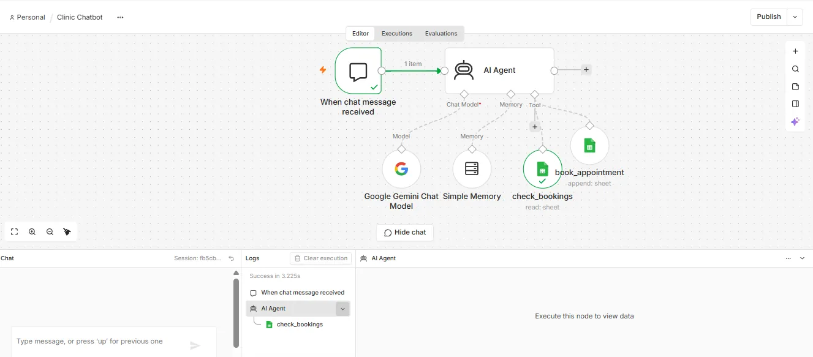The height and width of the screenshot is (357, 813).
Task: Send the chat message arrow
Action: (195, 346)
